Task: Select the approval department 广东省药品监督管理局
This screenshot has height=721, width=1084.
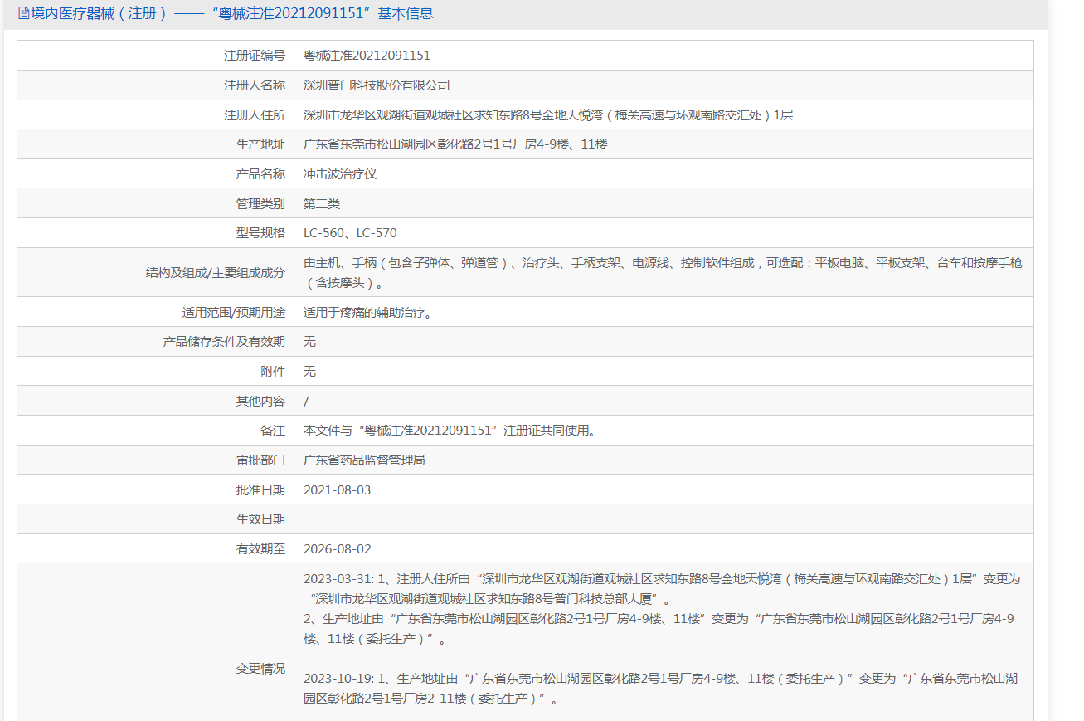Action: coord(364,460)
